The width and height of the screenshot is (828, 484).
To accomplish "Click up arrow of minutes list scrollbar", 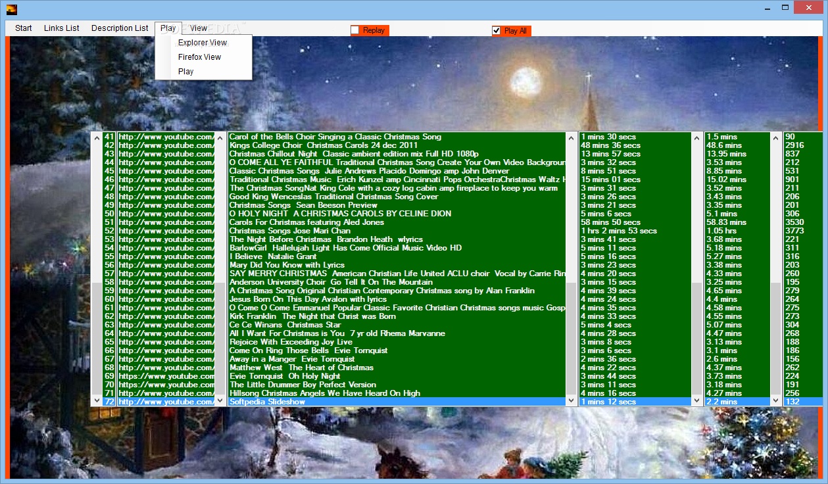I will [x=776, y=137].
